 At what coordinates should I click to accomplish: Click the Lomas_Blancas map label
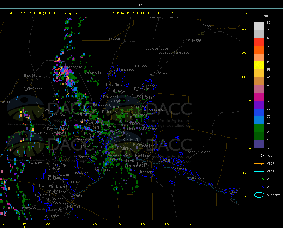coord(198,152)
